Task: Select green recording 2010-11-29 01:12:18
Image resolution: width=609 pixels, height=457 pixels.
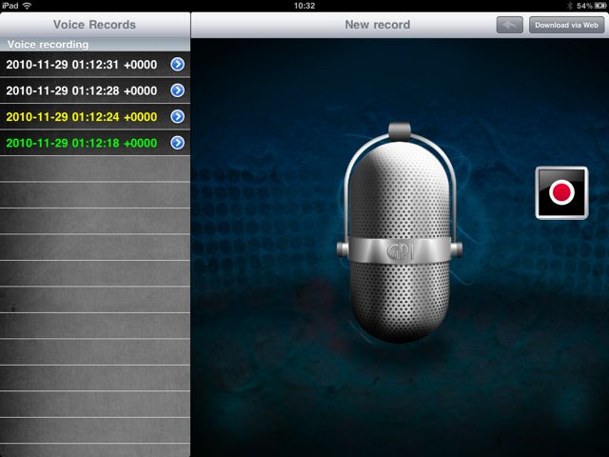Action: click(x=95, y=143)
